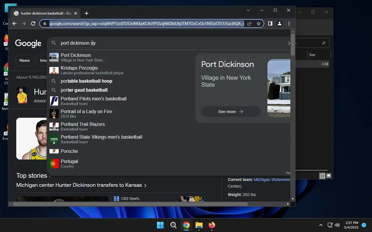Image resolution: width=372 pixels, height=232 pixels.
Task: Reload the current Chrome page
Action: coord(33,23)
